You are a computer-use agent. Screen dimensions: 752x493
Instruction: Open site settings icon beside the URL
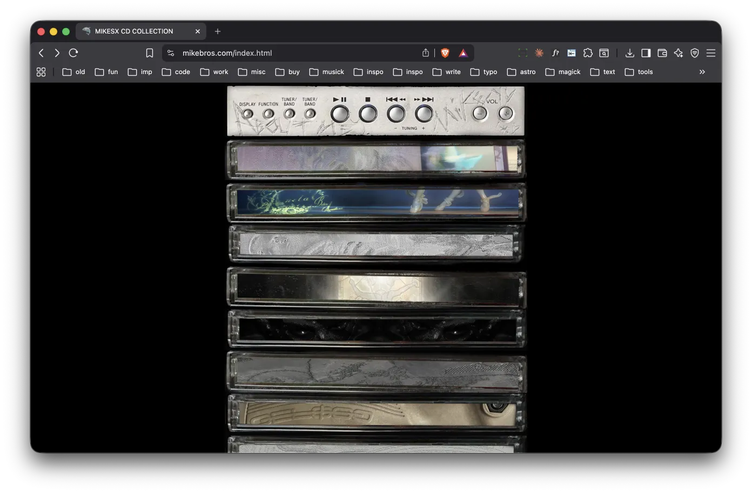pos(171,53)
